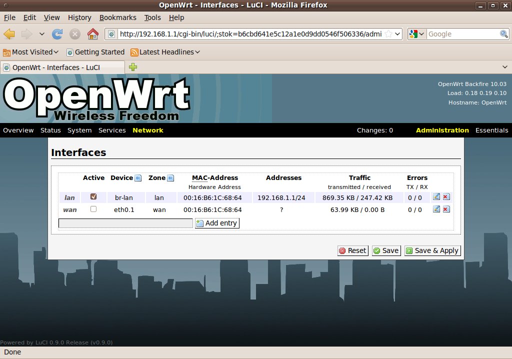The width and height of the screenshot is (512, 359).
Task: Click the new interface name input field
Action: (x=125, y=223)
